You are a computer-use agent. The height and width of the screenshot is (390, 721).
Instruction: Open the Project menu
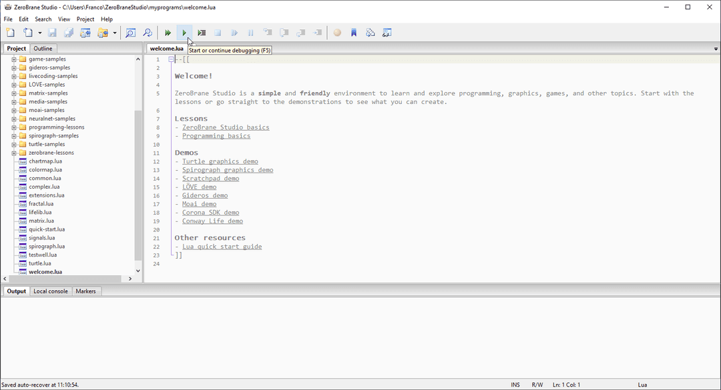(85, 19)
